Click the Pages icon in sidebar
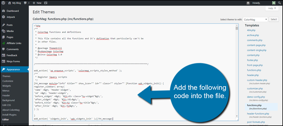 [x=3, y=37]
